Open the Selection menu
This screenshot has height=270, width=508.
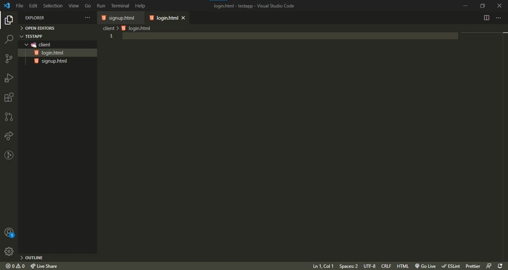coord(53,6)
